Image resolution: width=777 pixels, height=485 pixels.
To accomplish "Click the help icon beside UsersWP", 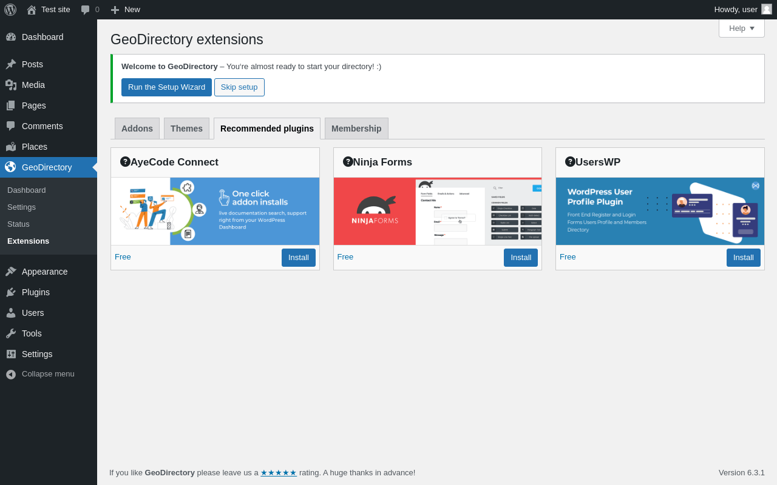I will click(x=570, y=161).
